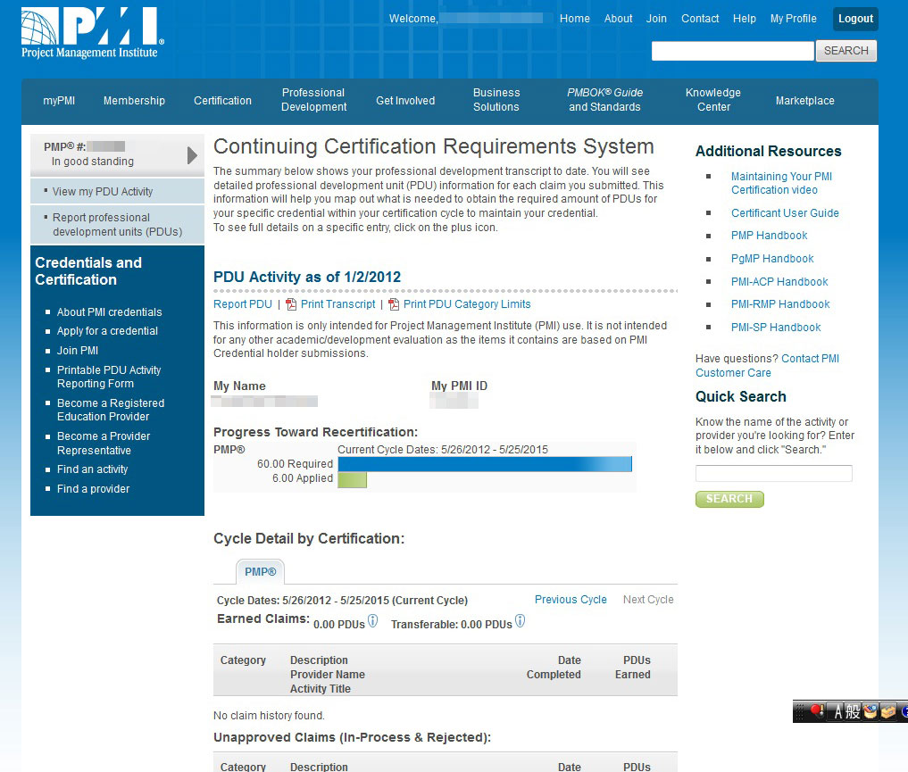Image resolution: width=908 pixels, height=772 pixels.
Task: Go to the Home link
Action: click(x=574, y=19)
